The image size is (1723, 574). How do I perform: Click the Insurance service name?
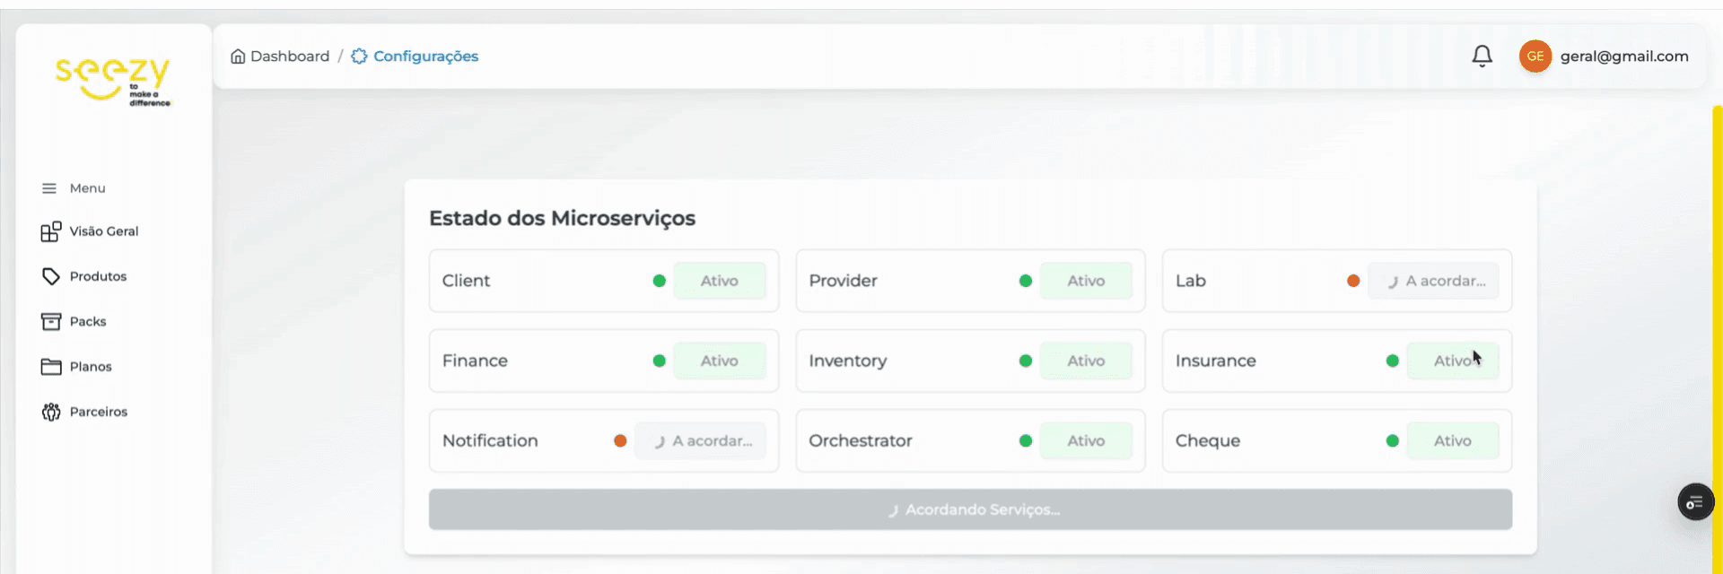[x=1216, y=361]
